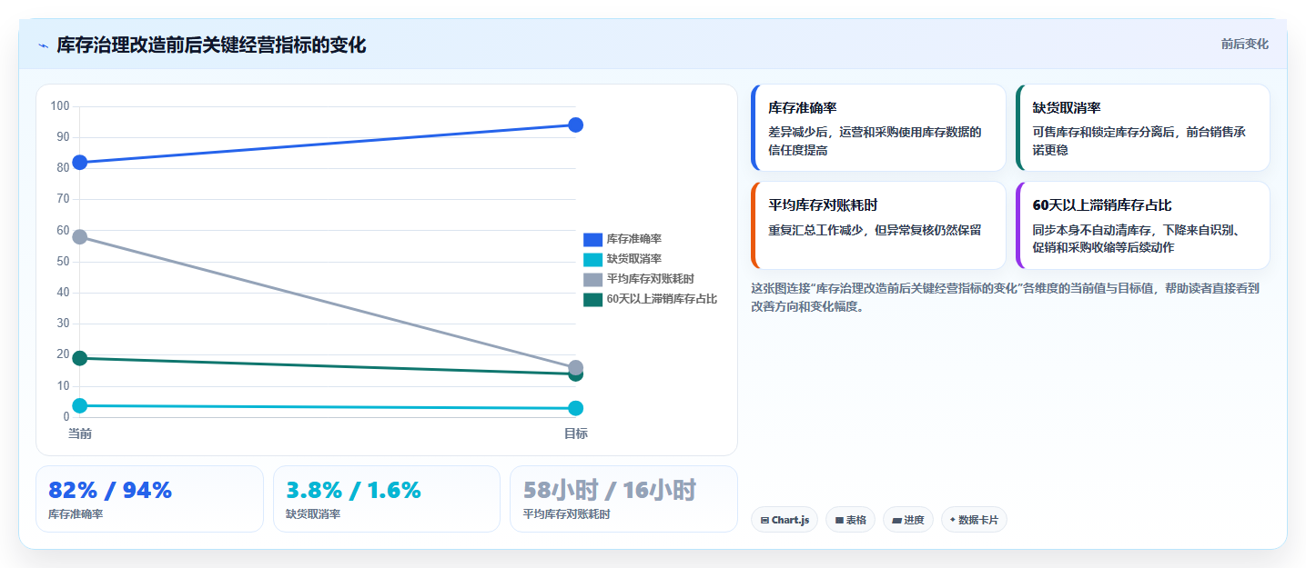Viewport: 1306px width, 568px height.
Task: Click the 进度 tag icon
Action: [x=896, y=521]
